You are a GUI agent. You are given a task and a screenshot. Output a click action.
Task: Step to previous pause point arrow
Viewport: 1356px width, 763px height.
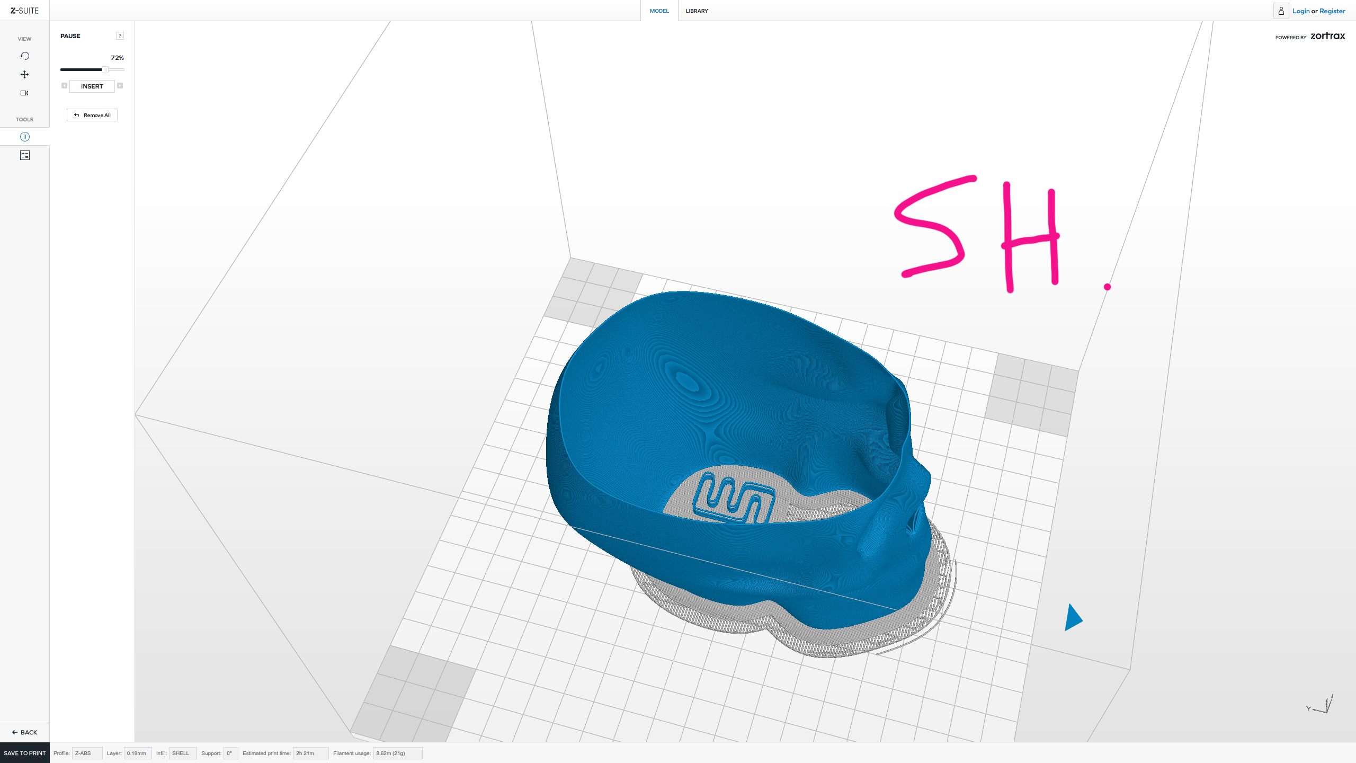pyautogui.click(x=64, y=86)
